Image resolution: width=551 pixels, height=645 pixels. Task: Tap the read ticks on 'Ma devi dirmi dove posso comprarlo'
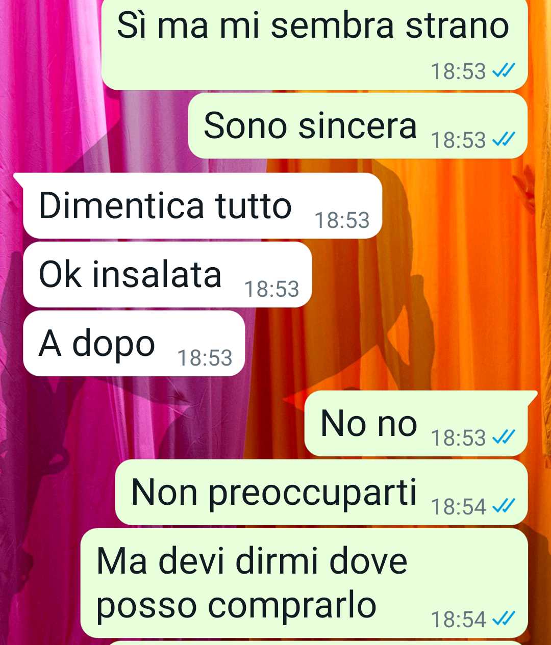pos(503,618)
